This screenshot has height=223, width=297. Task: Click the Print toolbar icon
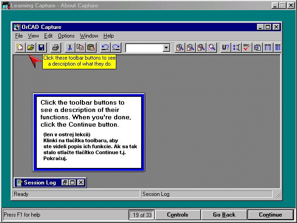(x=56, y=47)
